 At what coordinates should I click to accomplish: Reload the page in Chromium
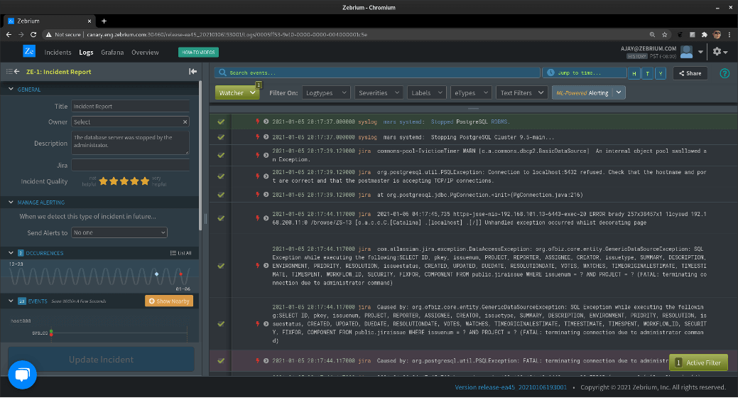click(x=33, y=34)
